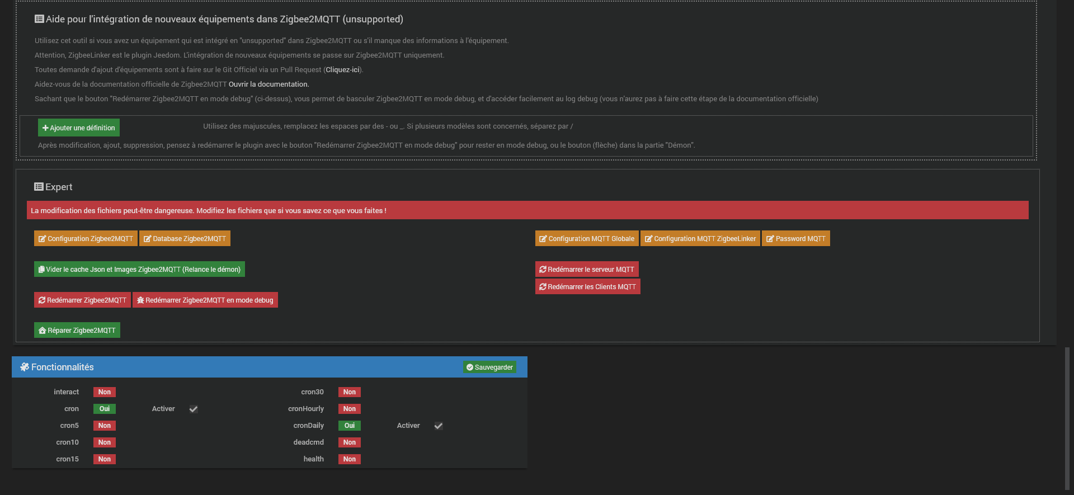Click the Non label beside cronHourly

(350, 409)
